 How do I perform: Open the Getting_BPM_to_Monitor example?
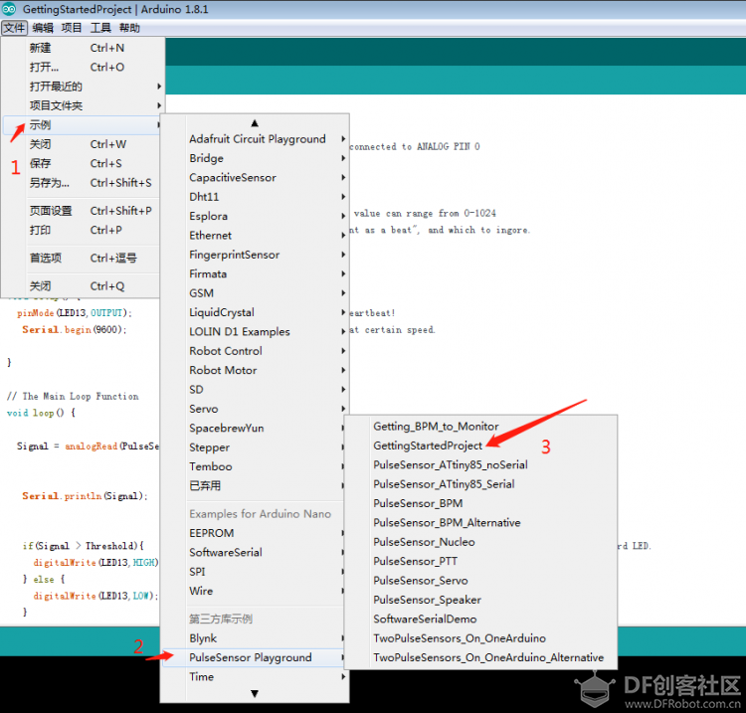[480, 427]
